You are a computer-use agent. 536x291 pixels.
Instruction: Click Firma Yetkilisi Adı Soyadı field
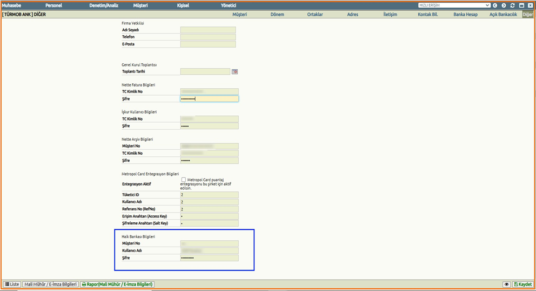click(x=208, y=30)
